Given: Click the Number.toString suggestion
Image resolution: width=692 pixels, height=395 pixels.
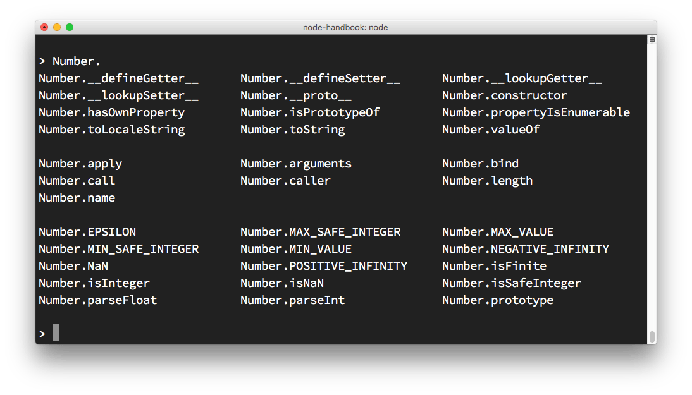Looking at the screenshot, I should [292, 129].
